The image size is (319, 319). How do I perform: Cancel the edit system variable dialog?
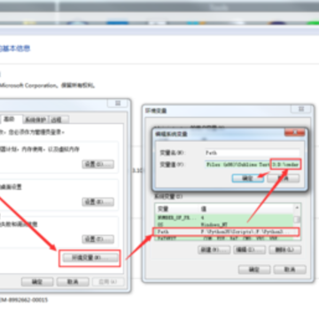(x=284, y=178)
